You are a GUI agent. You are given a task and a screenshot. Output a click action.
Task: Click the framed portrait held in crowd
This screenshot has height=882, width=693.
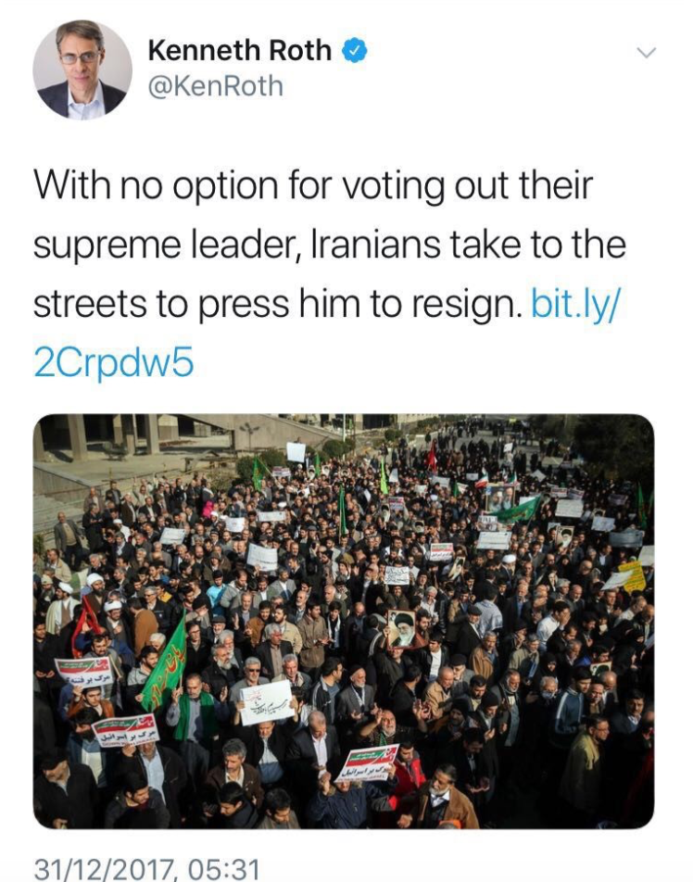(402, 628)
